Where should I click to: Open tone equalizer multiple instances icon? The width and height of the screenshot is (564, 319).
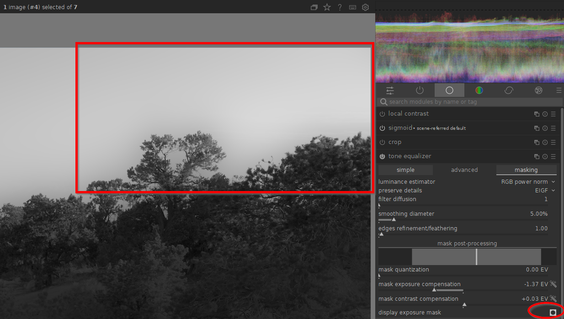pos(537,156)
